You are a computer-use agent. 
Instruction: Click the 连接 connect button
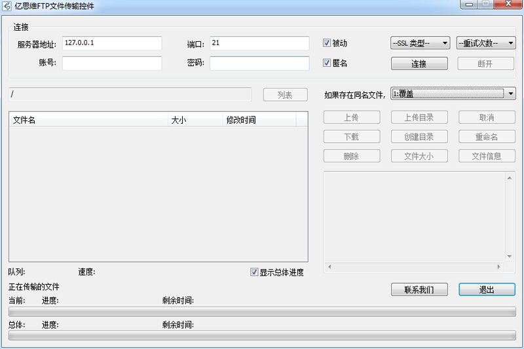(419, 64)
